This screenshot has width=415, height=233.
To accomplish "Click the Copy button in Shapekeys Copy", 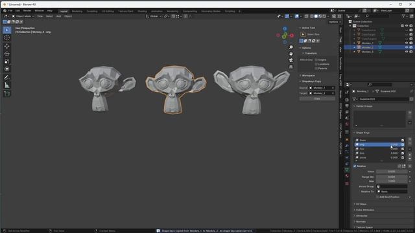I will click(317, 99).
